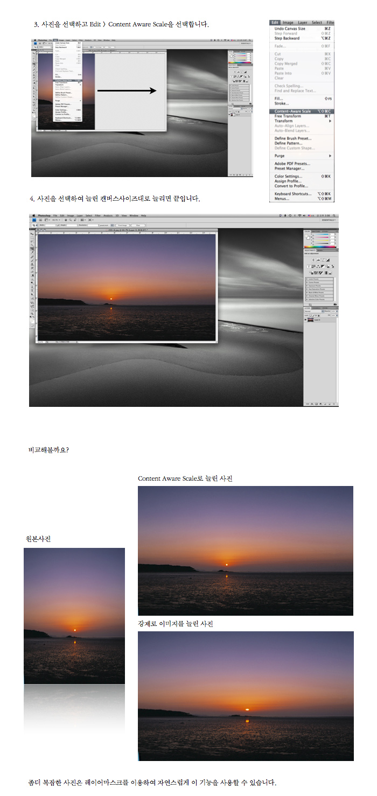Expand the Transform submenu arrow in enlarged menu

330,121
